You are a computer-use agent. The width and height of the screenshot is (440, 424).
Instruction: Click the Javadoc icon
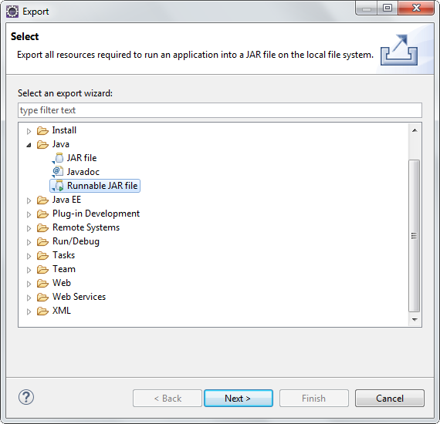[x=58, y=172]
